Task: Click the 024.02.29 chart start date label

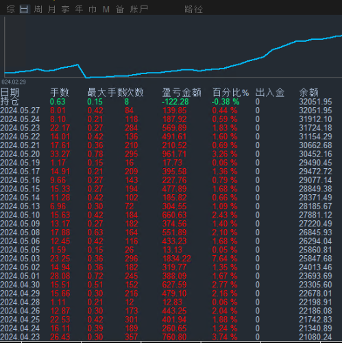Action: [14, 82]
